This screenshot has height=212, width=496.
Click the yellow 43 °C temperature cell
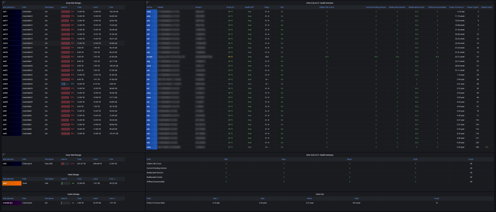tap(230, 57)
